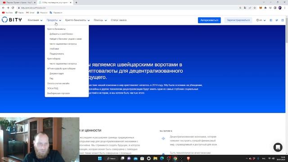
Task: Open FAQ under Криптобиржа section
Action: 63,64
